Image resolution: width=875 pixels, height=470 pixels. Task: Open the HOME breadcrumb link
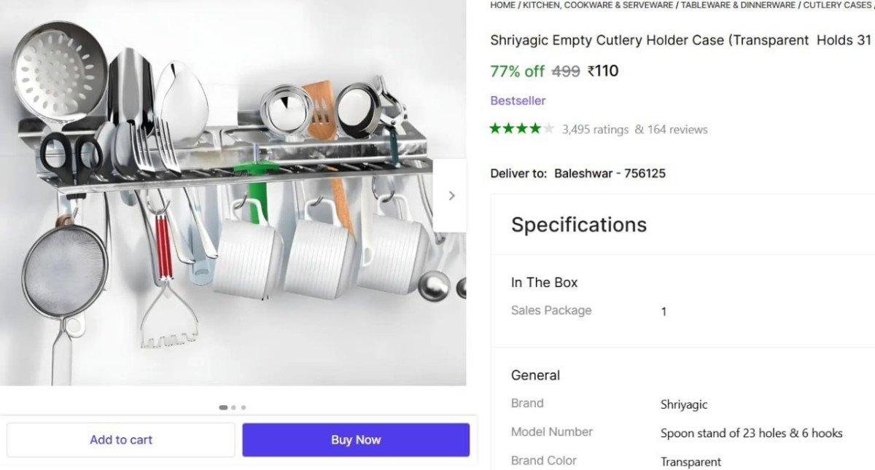[502, 5]
